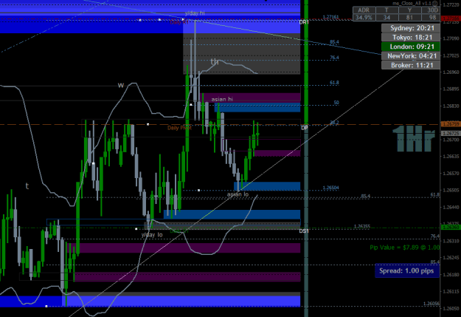Select the 1.26355 level price label

[362, 226]
